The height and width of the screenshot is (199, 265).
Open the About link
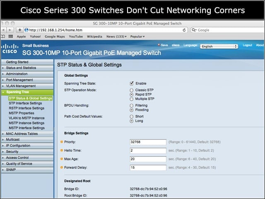(260, 45)
